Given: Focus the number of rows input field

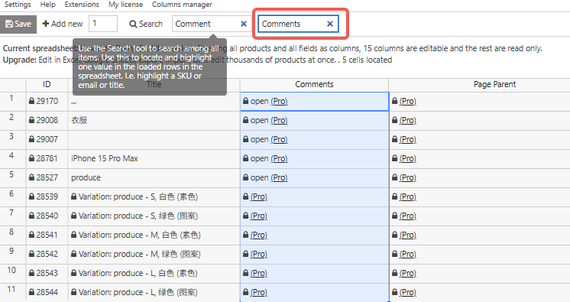Looking at the screenshot, I should (103, 24).
